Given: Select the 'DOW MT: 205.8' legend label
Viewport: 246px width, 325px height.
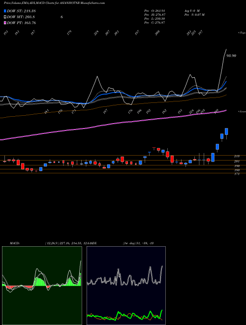Looking at the screenshot, I should coord(21,17).
